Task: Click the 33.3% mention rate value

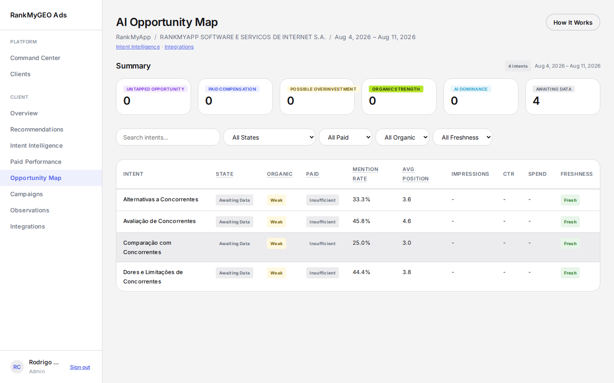Action: point(362,199)
